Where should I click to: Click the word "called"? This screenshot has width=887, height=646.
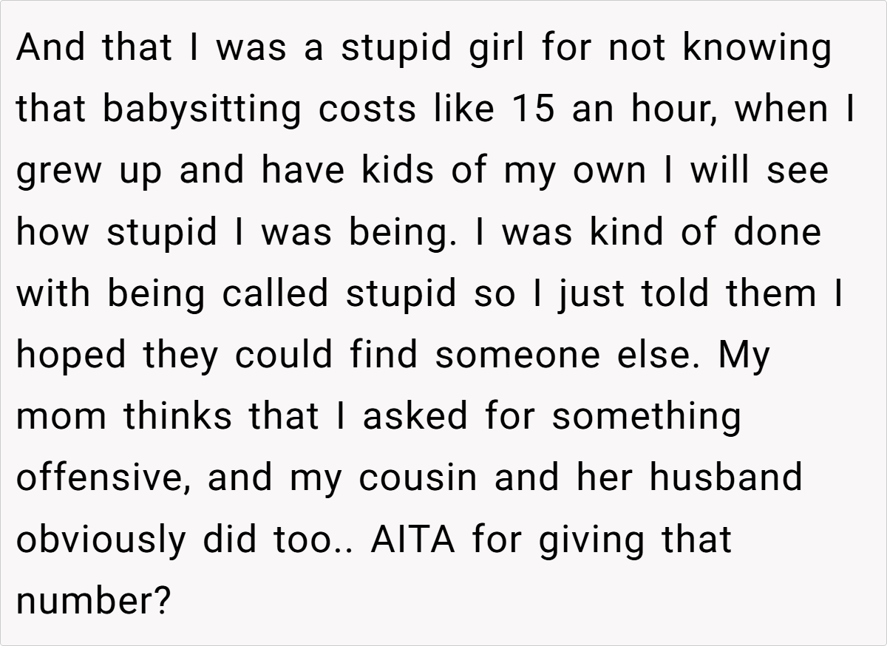tap(275, 293)
